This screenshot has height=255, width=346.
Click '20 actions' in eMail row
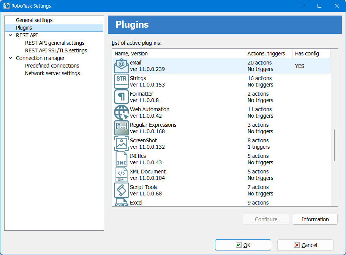259,63
